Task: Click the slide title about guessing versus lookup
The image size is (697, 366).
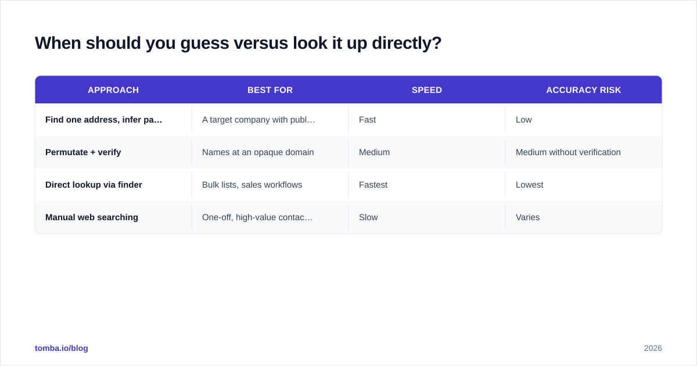Action: click(238, 43)
